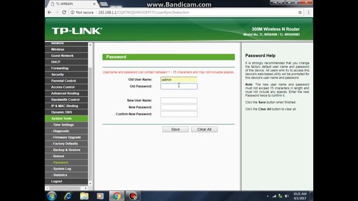Open the Factory Defaults submenu
This screenshot has height=201, width=358.
[66, 143]
